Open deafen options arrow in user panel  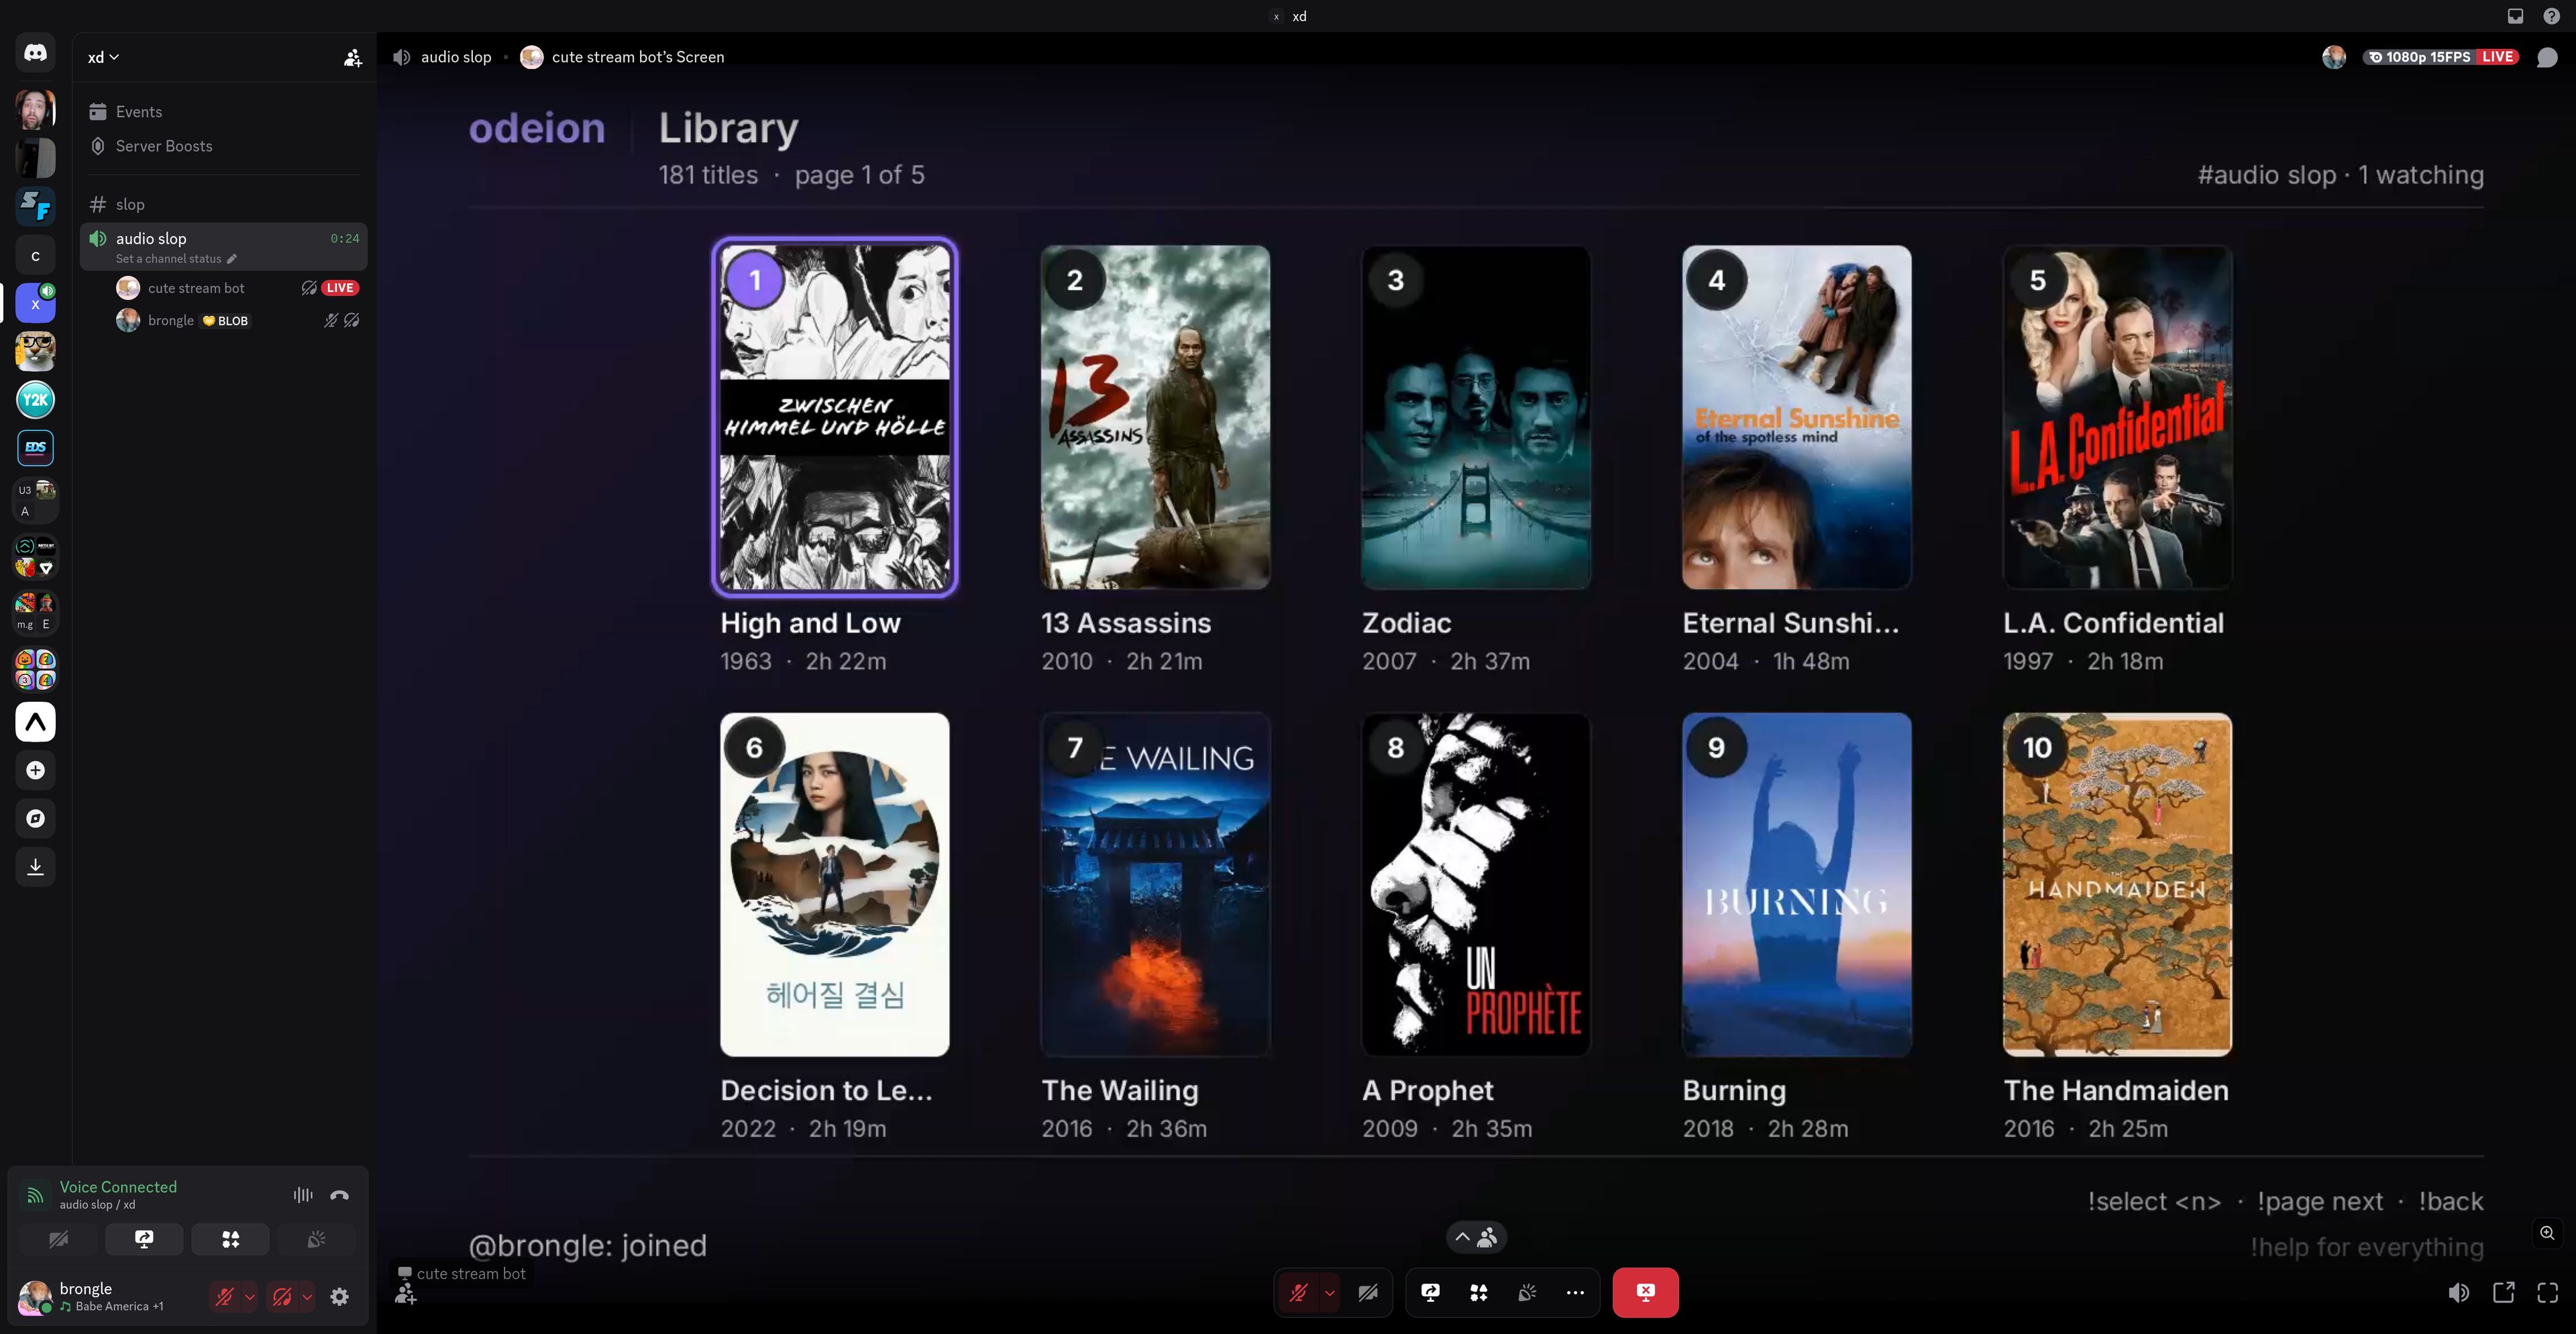pos(307,1297)
